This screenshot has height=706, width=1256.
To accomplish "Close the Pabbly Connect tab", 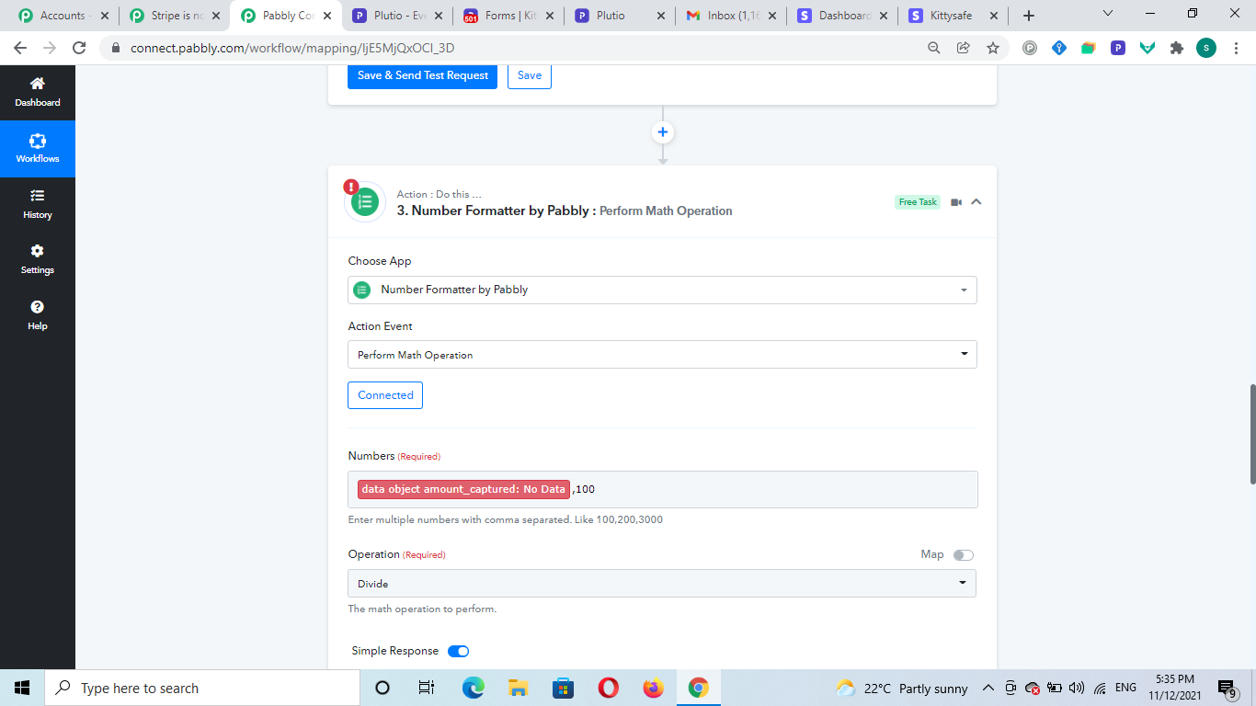I will pyautogui.click(x=327, y=16).
